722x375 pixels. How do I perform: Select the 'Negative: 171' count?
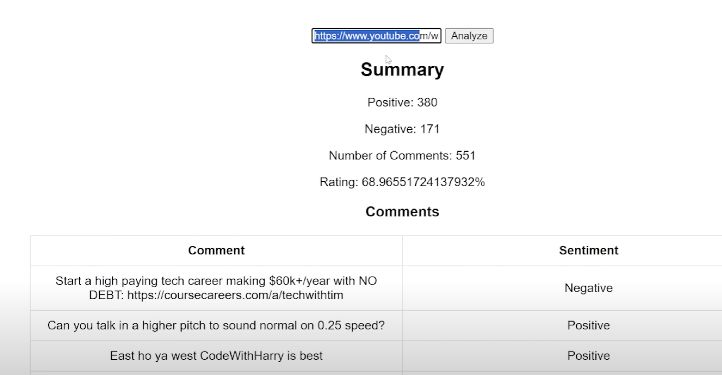pyautogui.click(x=402, y=129)
